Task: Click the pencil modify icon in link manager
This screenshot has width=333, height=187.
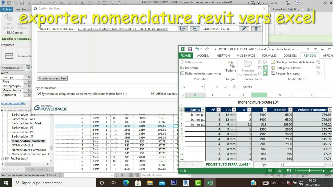Action: pyautogui.click(x=244, y=29)
